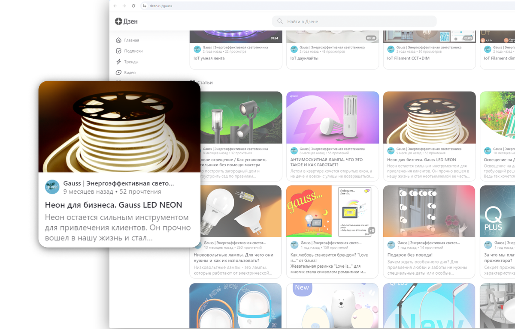Image resolution: width=515 pixels, height=329 pixels.
Task: Open the Подарок без повода! article title
Action: pyautogui.click(x=410, y=255)
